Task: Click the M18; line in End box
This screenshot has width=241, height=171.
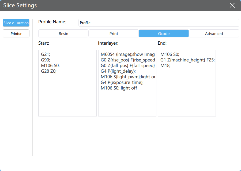Action: coord(165,65)
